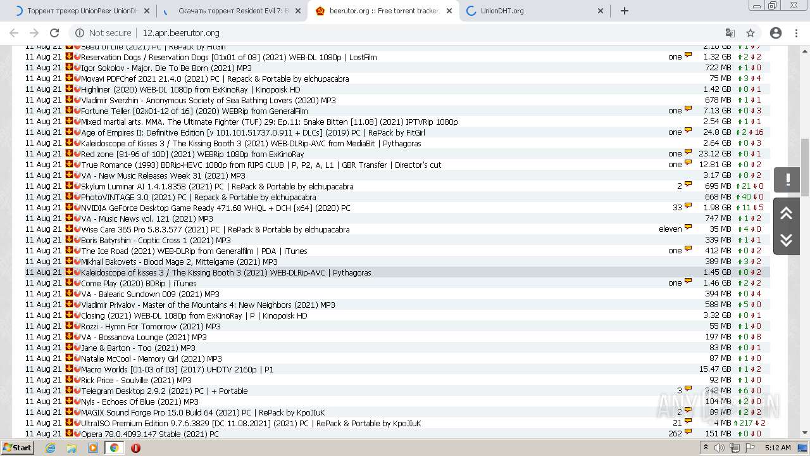Screen dimensions: 810x456
Task: Download torrent file for Macro Worlds row
Action: [70, 369]
